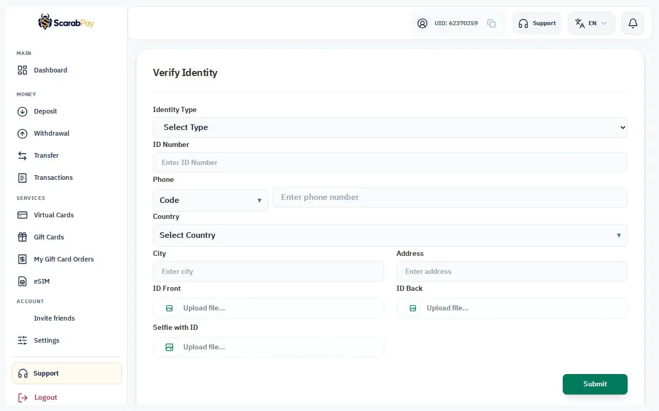This screenshot has width=659, height=411.
Task: Open the Identity Type dropdown
Action: click(x=390, y=127)
